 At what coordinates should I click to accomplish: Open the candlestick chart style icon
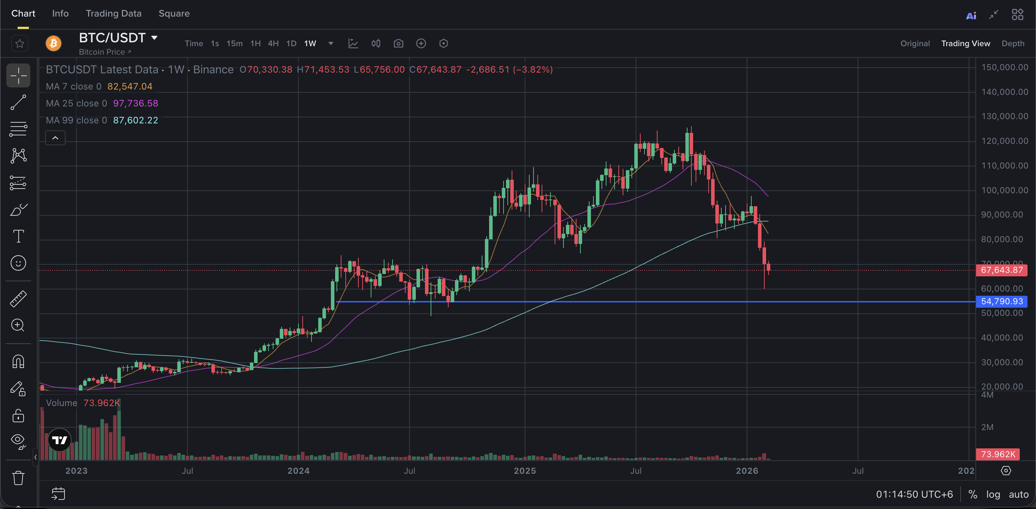pos(376,43)
